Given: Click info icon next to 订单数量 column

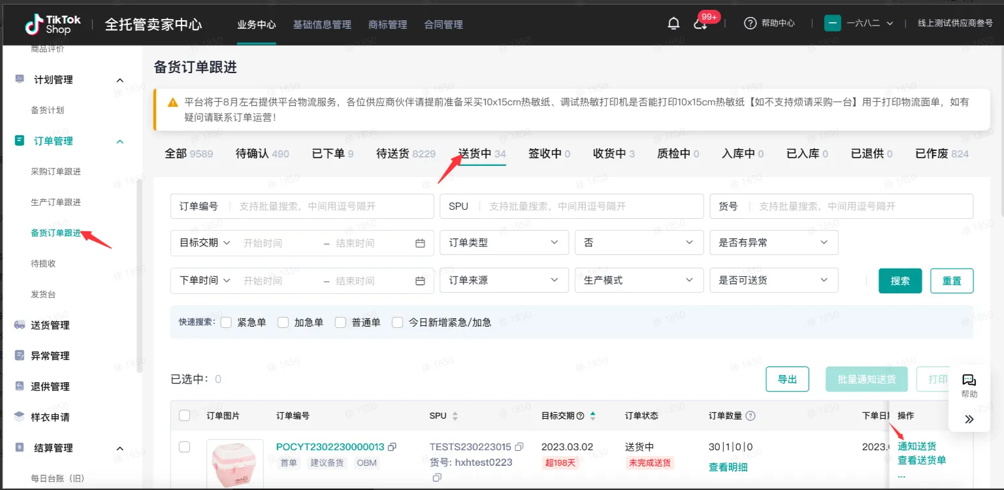Looking at the screenshot, I should 751,416.
